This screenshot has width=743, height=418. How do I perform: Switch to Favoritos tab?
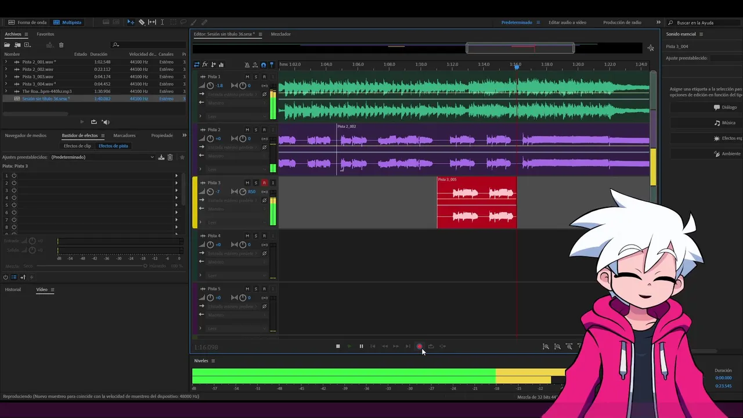[45, 34]
